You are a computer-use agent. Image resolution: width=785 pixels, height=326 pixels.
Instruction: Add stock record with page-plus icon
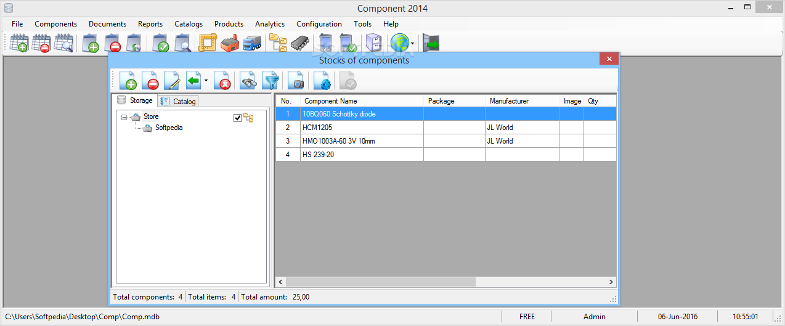[128, 81]
